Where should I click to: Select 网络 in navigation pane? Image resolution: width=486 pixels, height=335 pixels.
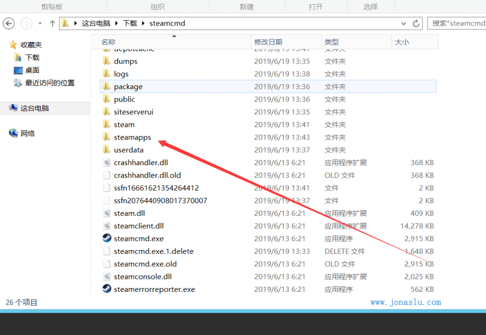coord(28,133)
